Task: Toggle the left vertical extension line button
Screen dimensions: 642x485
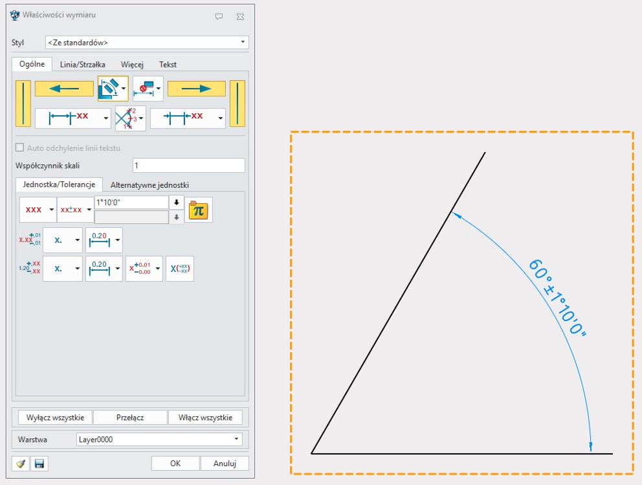Action: pyautogui.click(x=23, y=103)
